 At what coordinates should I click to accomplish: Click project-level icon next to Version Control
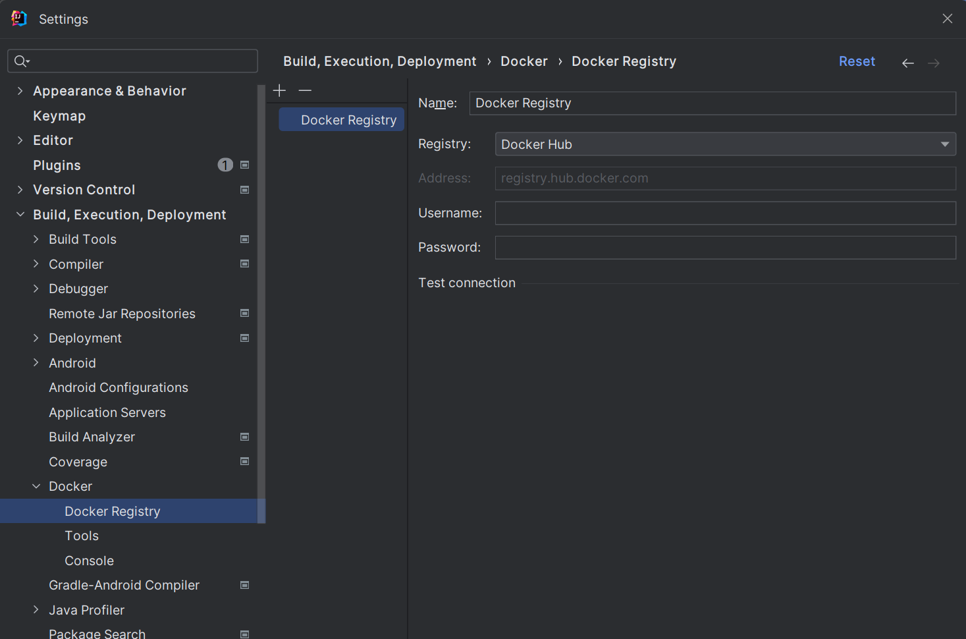[x=245, y=190]
